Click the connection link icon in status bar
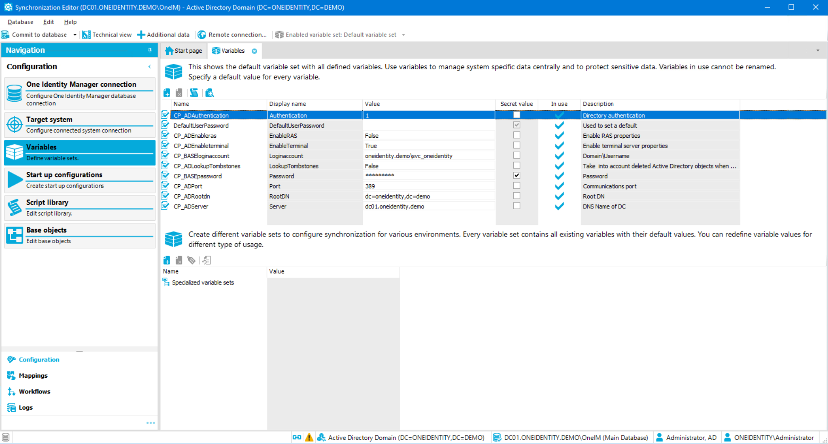828x444 pixels. (297, 437)
